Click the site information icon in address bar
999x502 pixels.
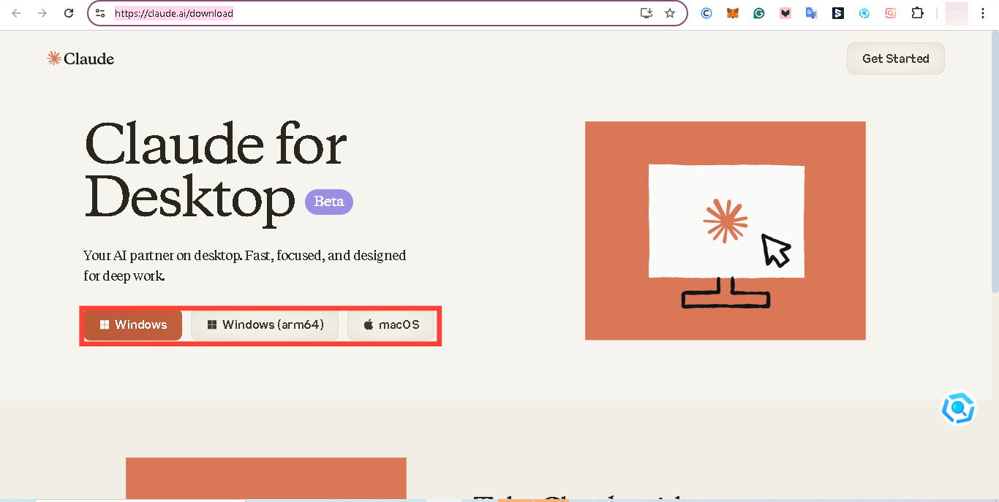click(100, 12)
